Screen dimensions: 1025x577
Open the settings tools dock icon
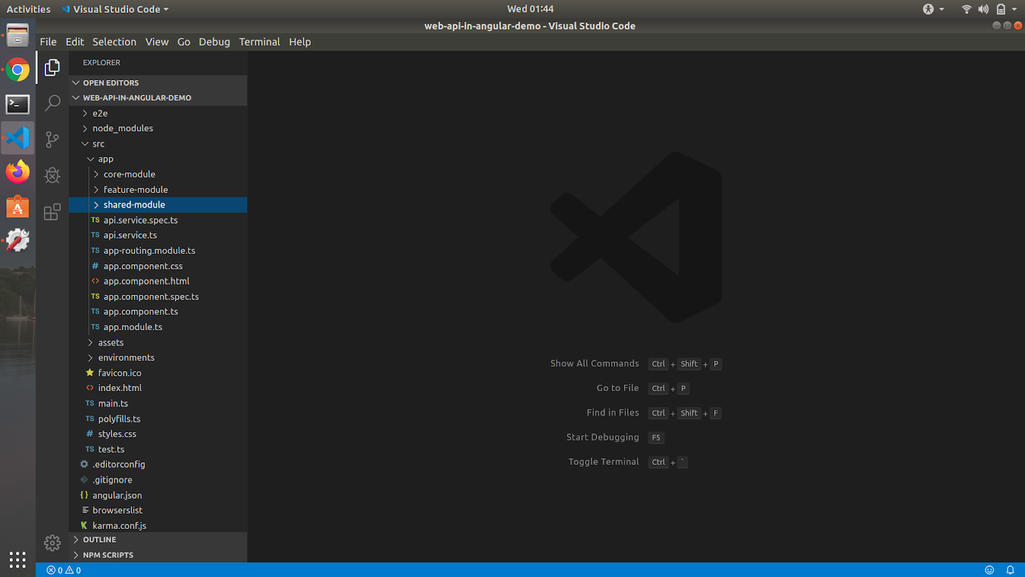[x=18, y=240]
